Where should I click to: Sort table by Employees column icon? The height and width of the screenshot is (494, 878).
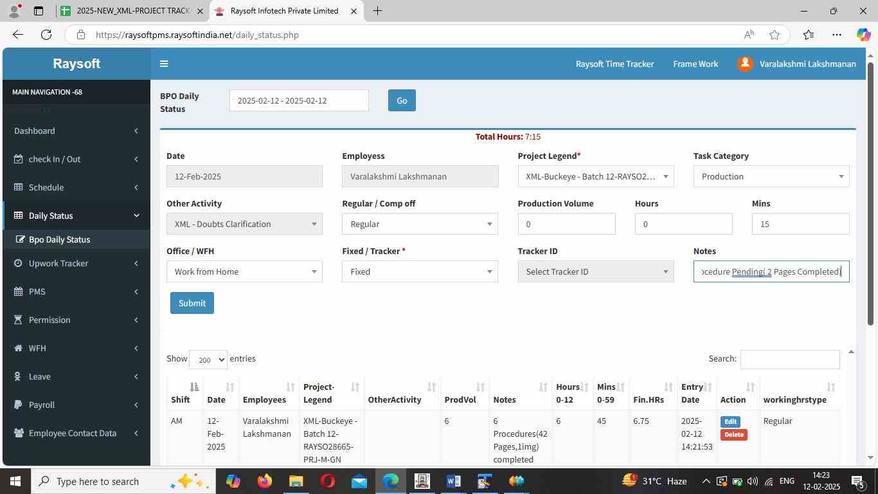pos(290,387)
